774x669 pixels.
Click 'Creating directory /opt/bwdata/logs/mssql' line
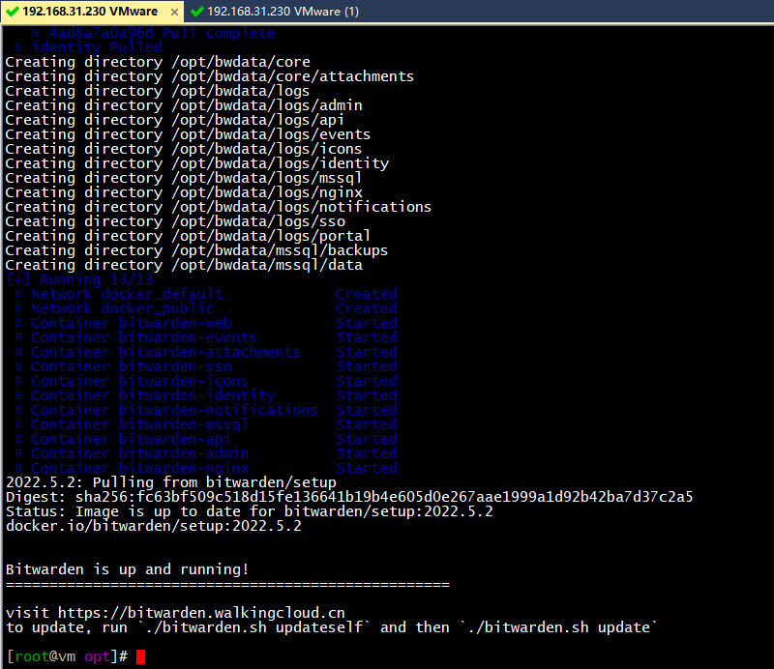184,178
